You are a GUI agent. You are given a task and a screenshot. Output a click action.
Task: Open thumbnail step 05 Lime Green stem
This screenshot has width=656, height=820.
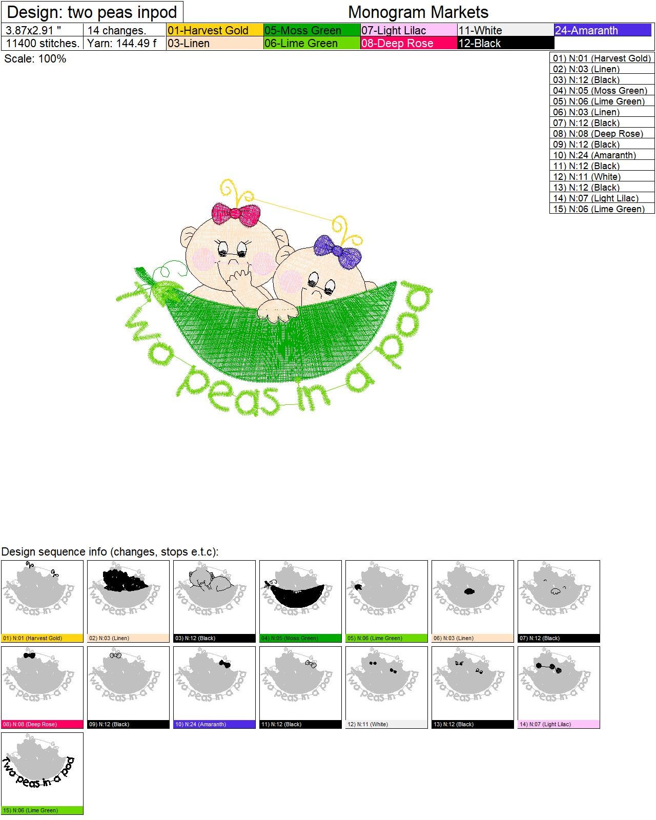pos(386,601)
